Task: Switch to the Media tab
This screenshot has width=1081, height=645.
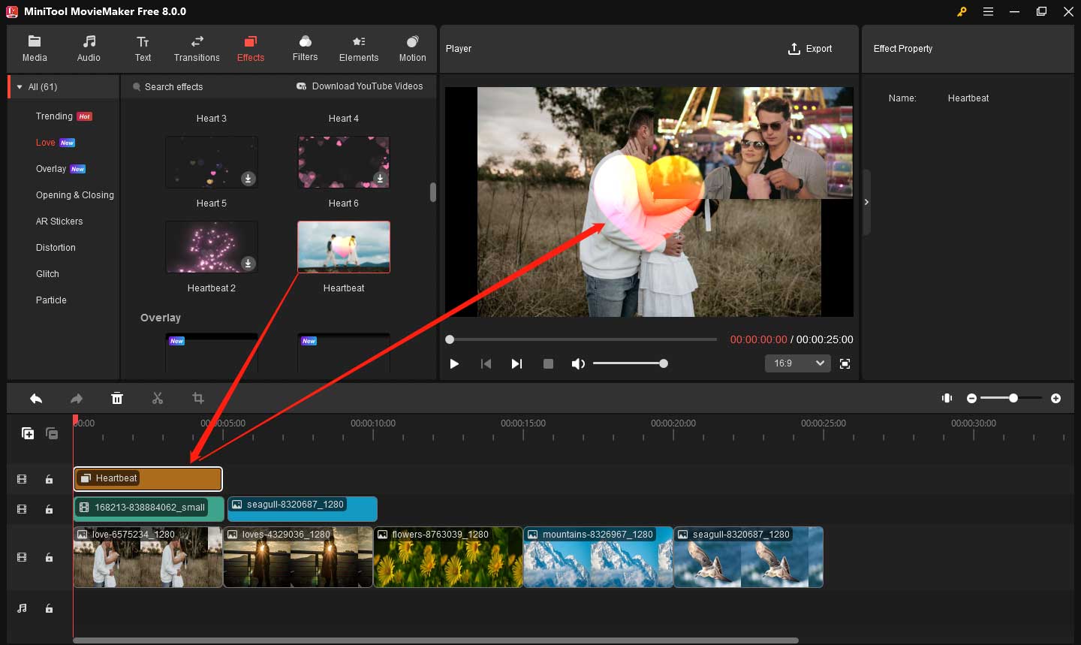Action: 35,49
